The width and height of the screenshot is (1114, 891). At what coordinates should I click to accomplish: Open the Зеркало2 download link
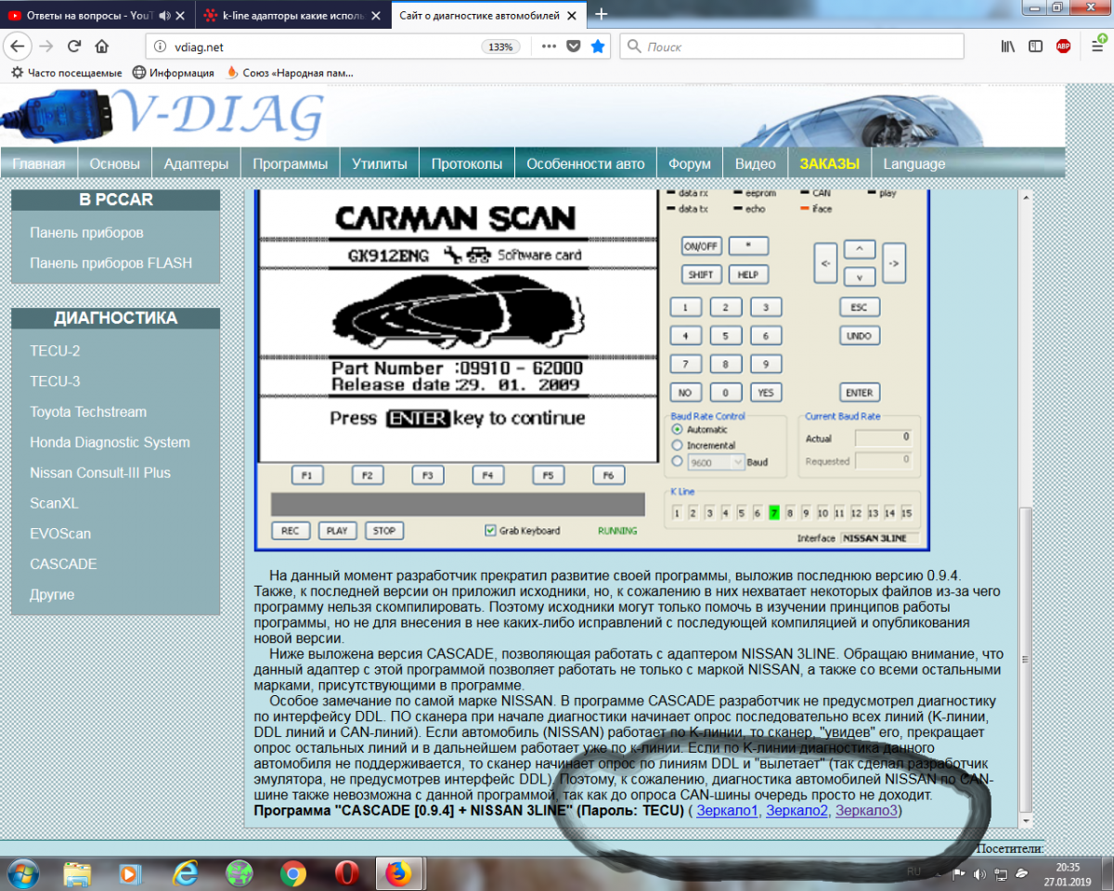tap(797, 811)
